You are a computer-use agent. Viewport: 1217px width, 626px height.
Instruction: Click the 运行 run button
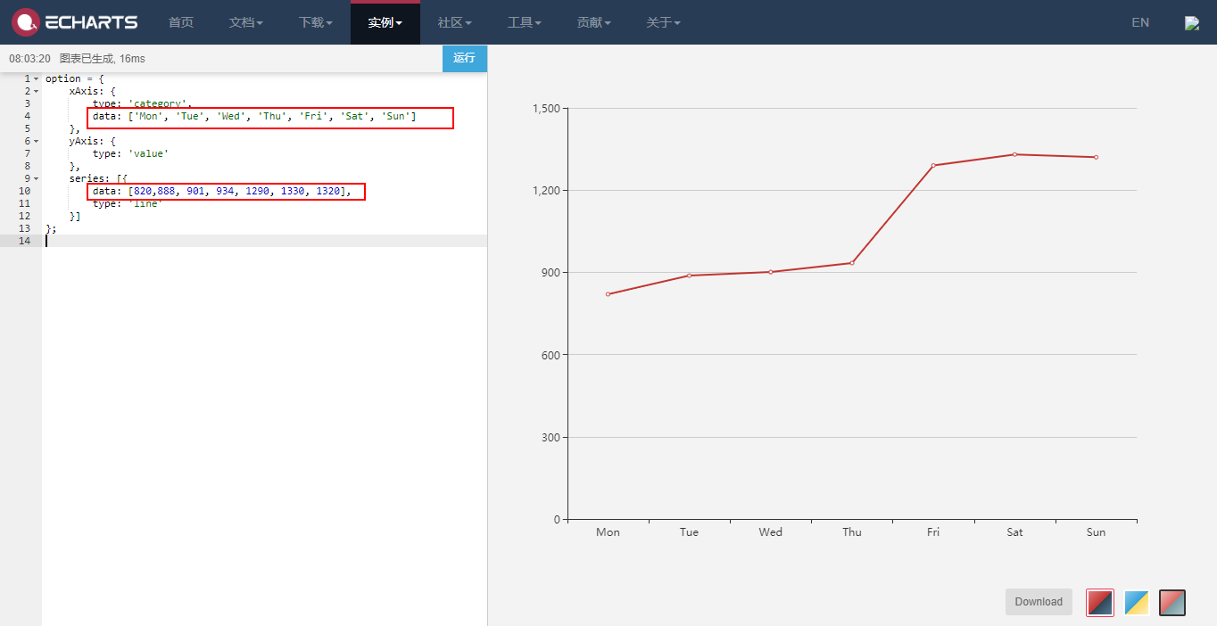pyautogui.click(x=465, y=58)
